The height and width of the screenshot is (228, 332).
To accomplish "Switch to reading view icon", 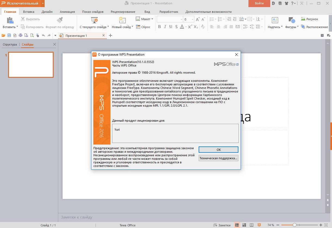I will pyautogui.click(x=252, y=225).
